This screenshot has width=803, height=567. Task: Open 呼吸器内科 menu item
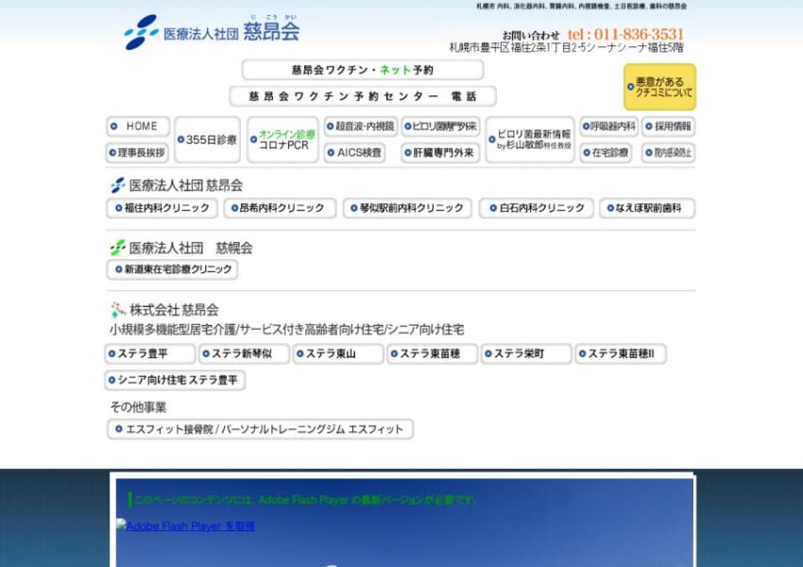click(x=608, y=126)
